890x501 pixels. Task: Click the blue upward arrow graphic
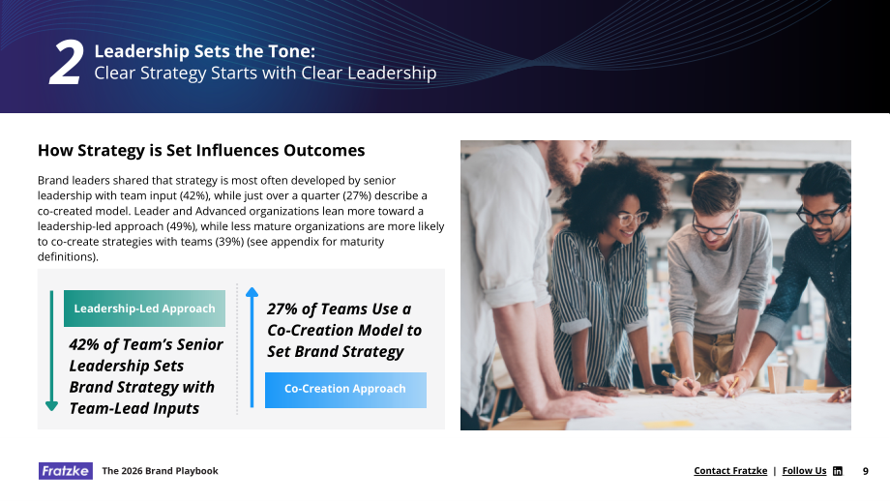[252, 347]
